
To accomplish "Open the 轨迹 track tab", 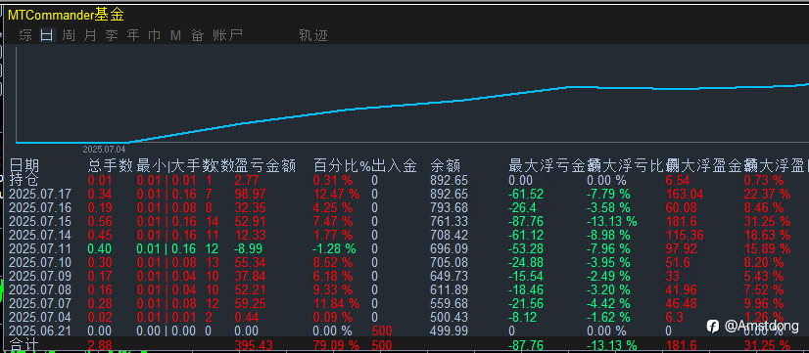I will (x=313, y=35).
